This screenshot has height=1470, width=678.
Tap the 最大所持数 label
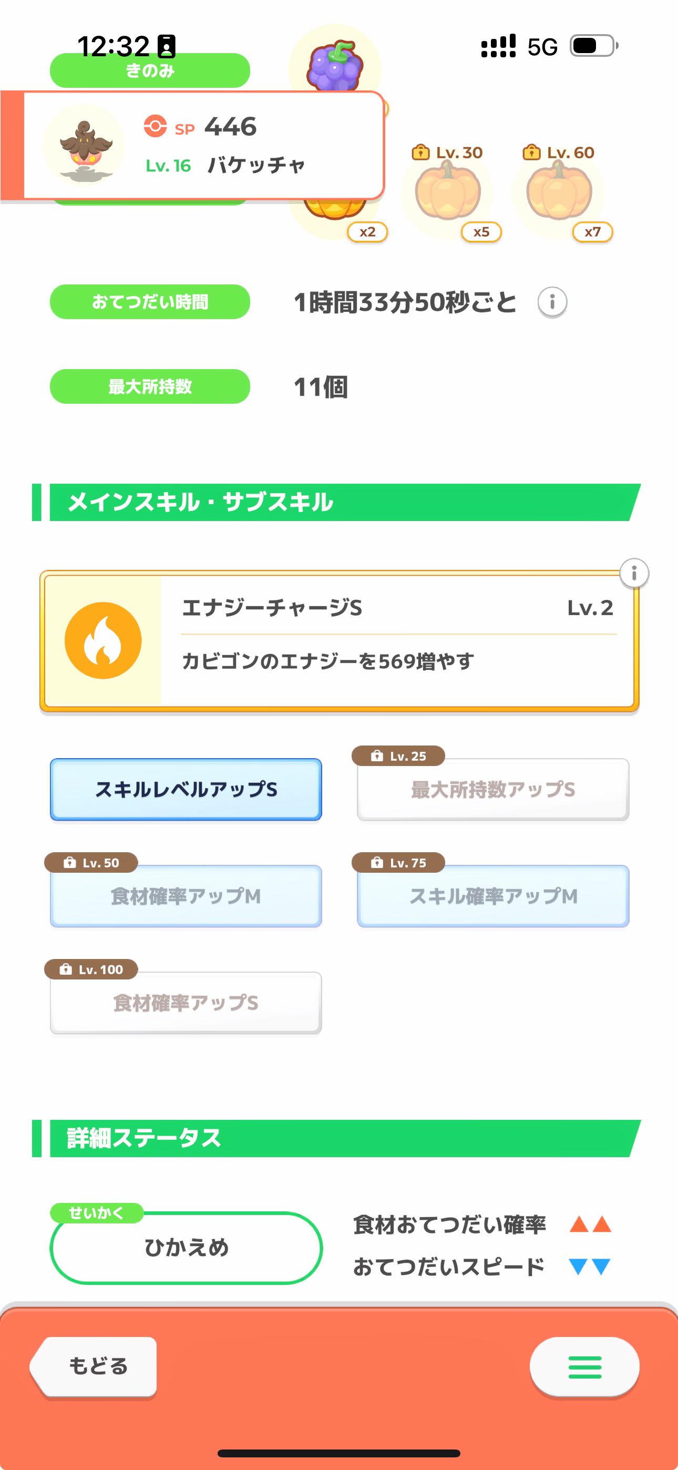coord(149,386)
